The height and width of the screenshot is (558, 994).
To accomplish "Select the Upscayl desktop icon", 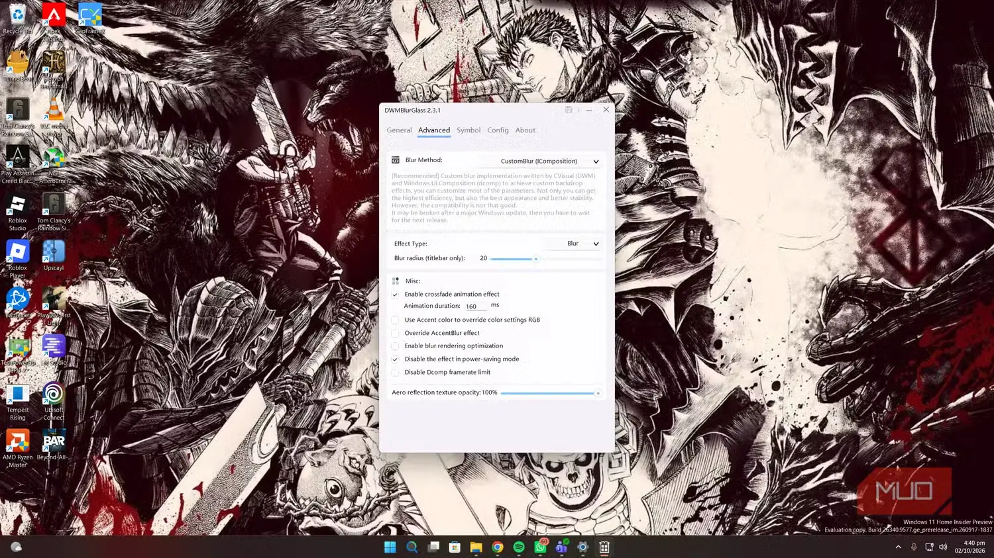I will (x=54, y=256).
